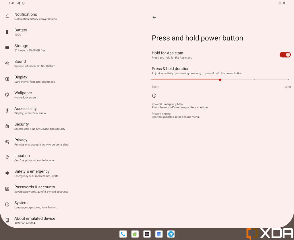Click the Notifications bell icon

tap(7, 16)
